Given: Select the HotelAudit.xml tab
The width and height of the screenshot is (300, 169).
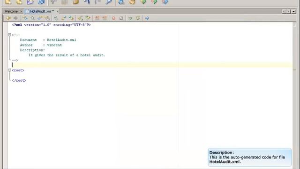Looking at the screenshot, I should point(42,11).
